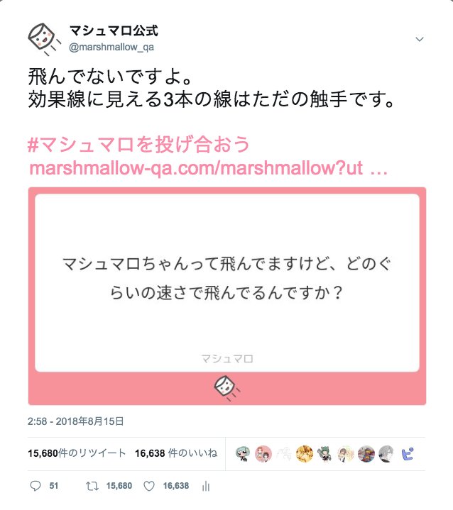The width and height of the screenshot is (453, 510).
Task: View the 16,638件のいいね list
Action: pyautogui.click(x=176, y=453)
